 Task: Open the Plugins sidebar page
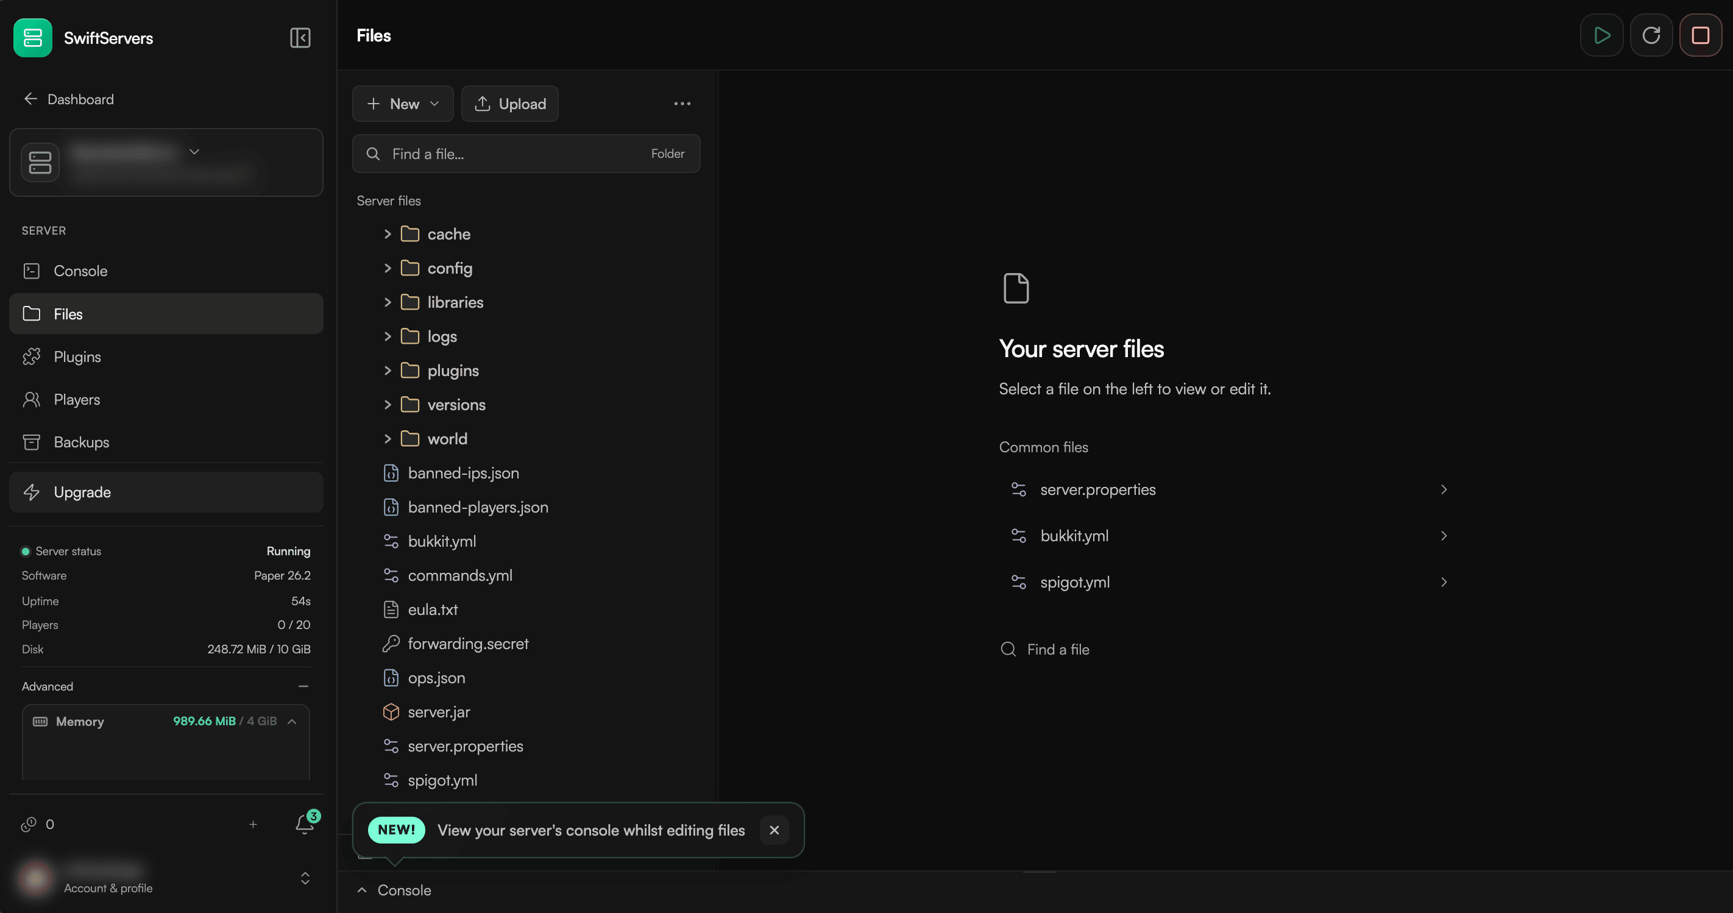(x=166, y=357)
